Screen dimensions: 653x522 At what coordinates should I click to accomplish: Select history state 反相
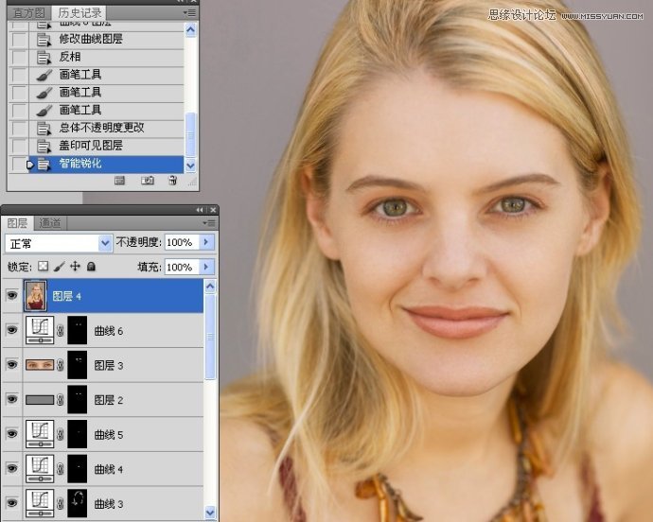click(106, 57)
